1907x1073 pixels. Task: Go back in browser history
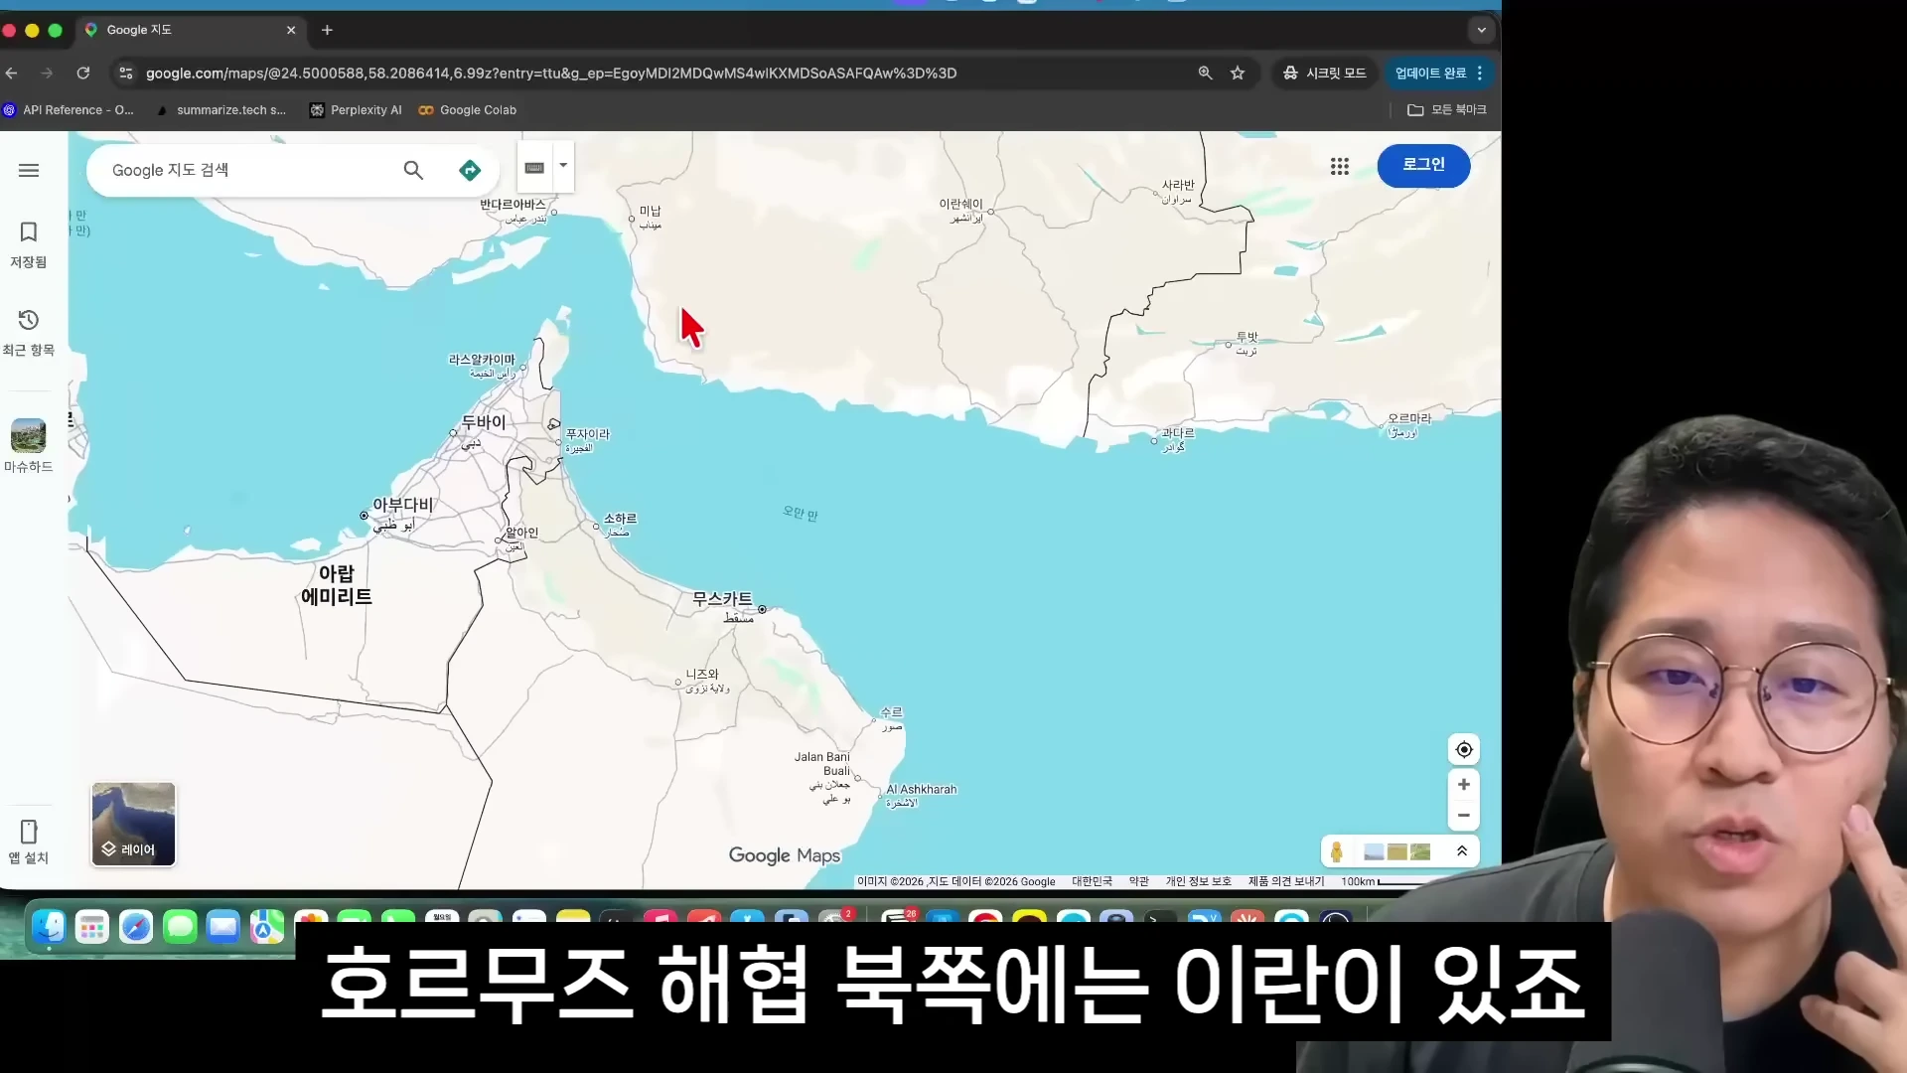(x=12, y=73)
